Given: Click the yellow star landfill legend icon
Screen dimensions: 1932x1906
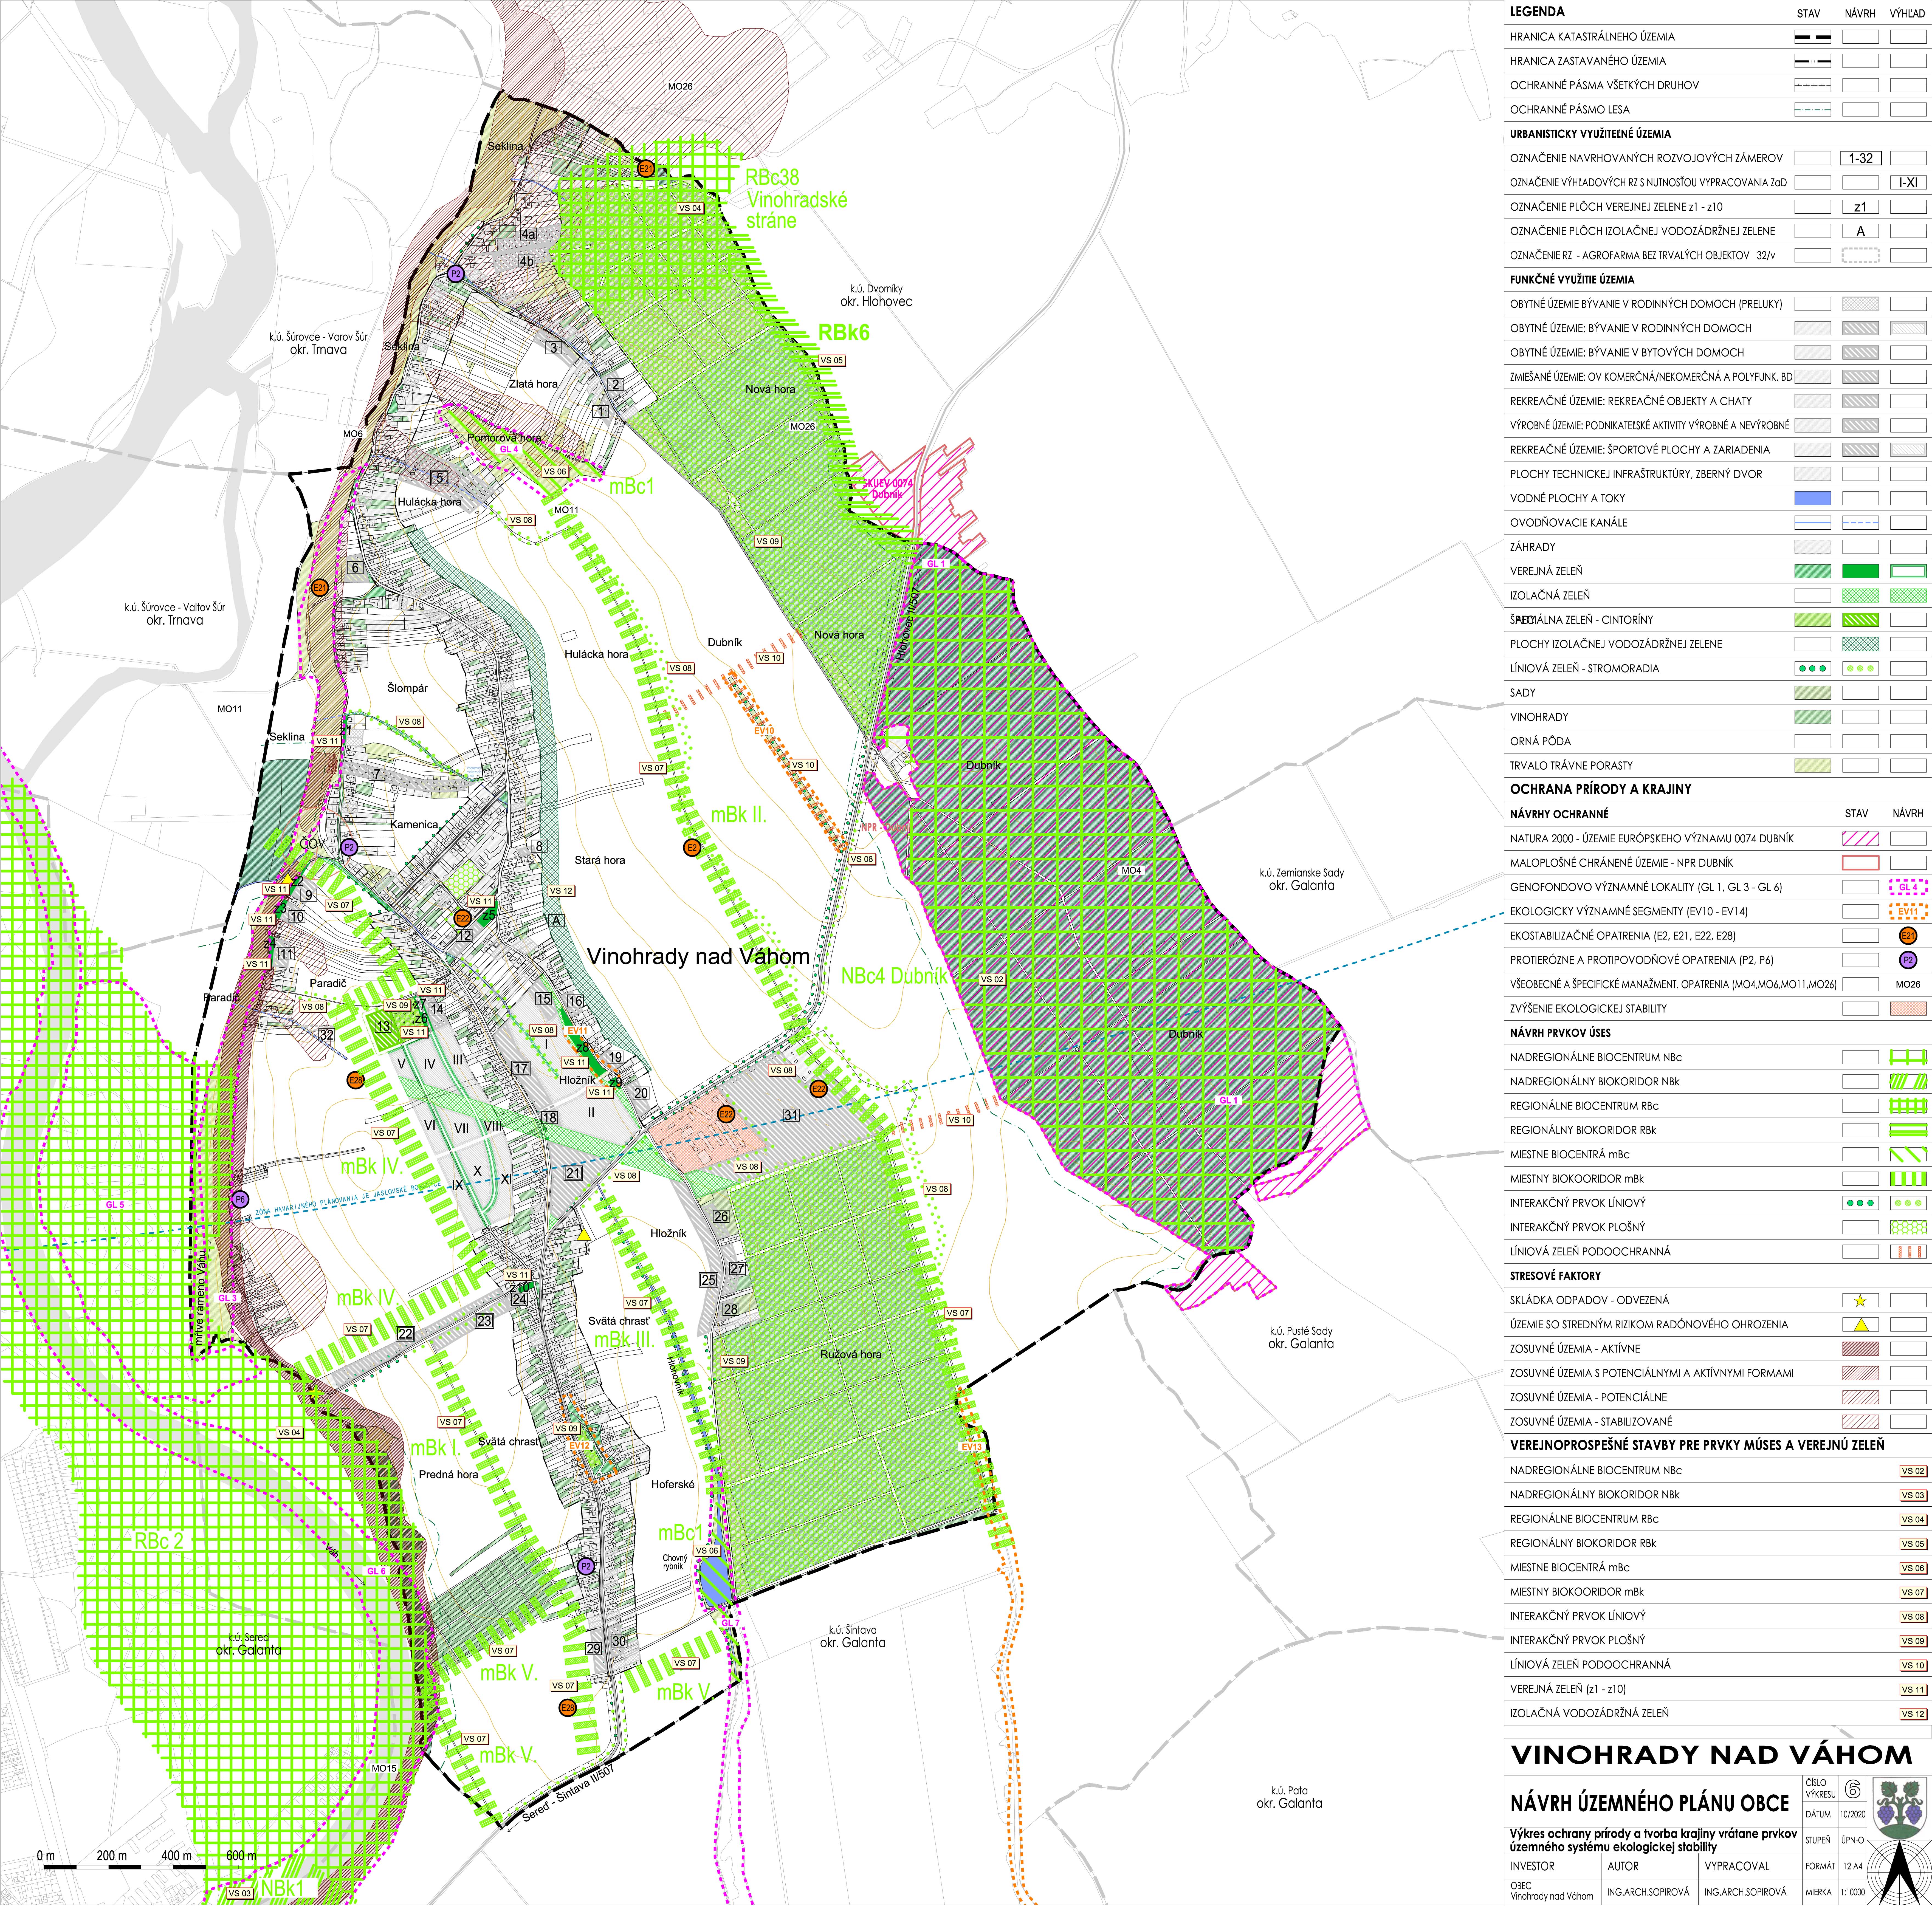Looking at the screenshot, I should 1860,1301.
